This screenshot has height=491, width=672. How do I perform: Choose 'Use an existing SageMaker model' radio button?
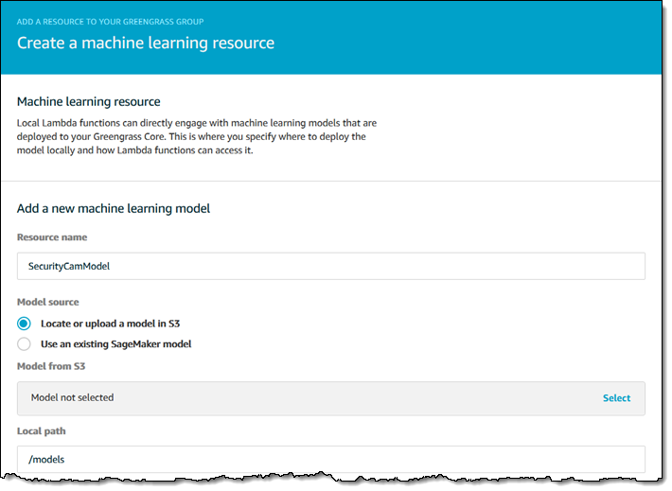pyautogui.click(x=25, y=343)
